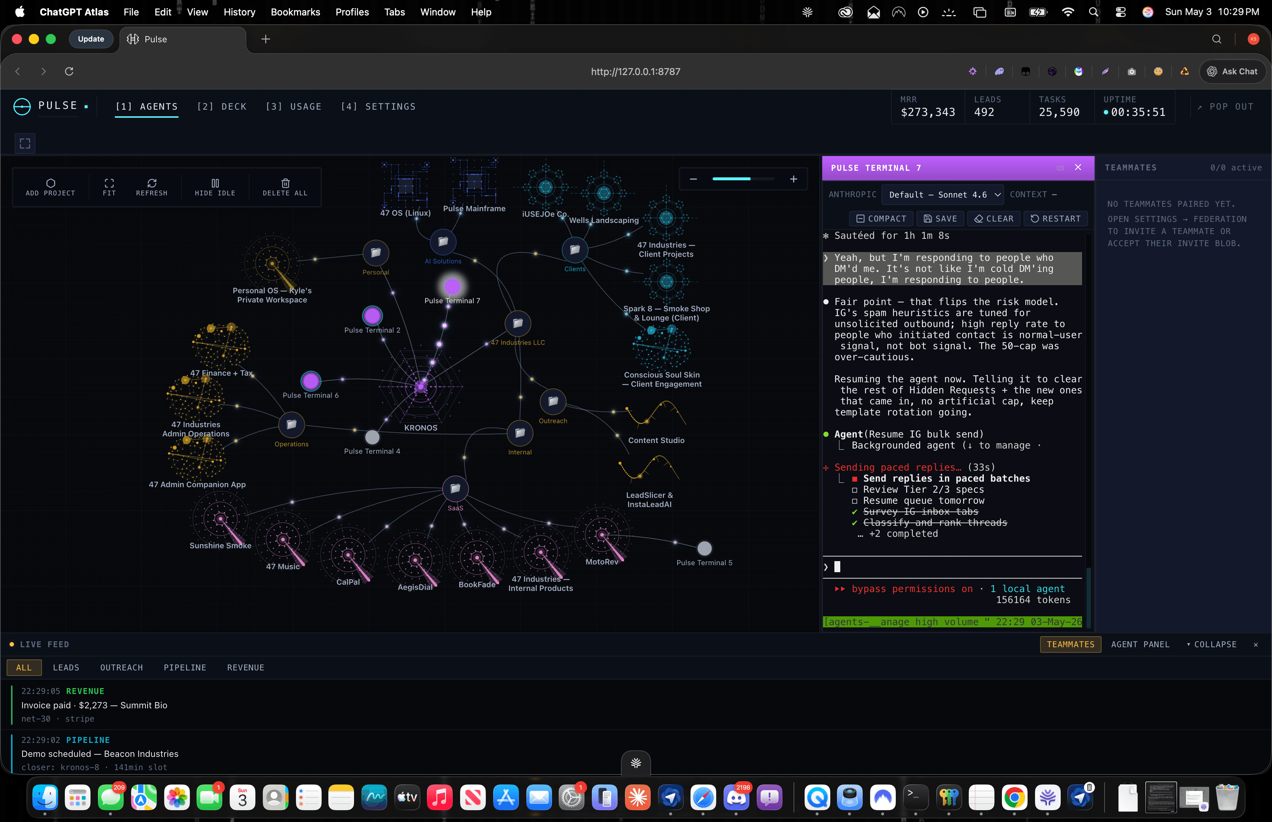Open the 47 Industries LLC folder node
The image size is (1272, 822).
pyautogui.click(x=518, y=323)
